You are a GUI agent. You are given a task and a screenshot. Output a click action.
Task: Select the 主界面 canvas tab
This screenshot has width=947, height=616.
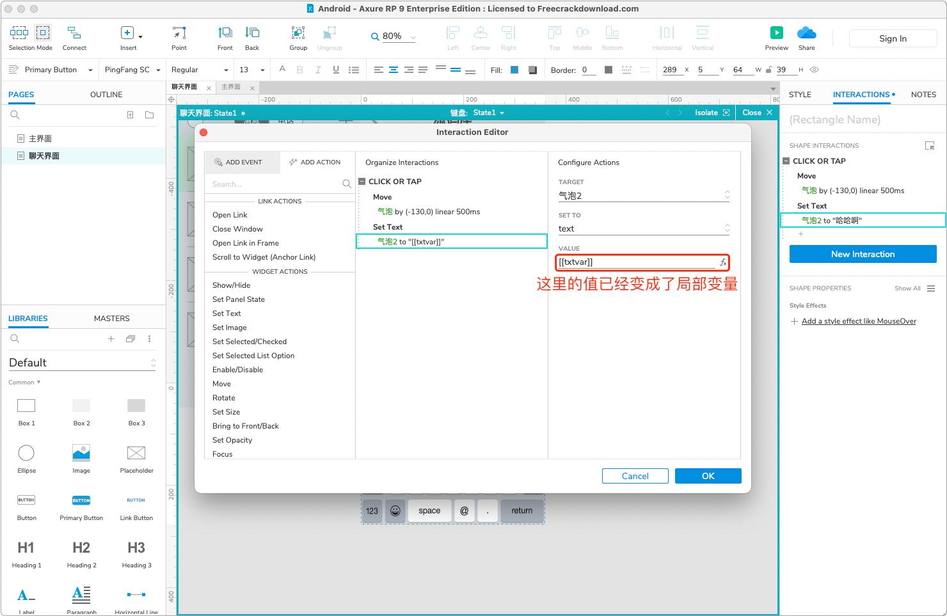(231, 87)
